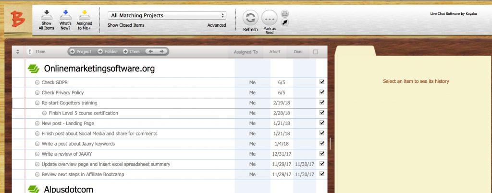Click the pop-out arrow icon

click(285, 23)
